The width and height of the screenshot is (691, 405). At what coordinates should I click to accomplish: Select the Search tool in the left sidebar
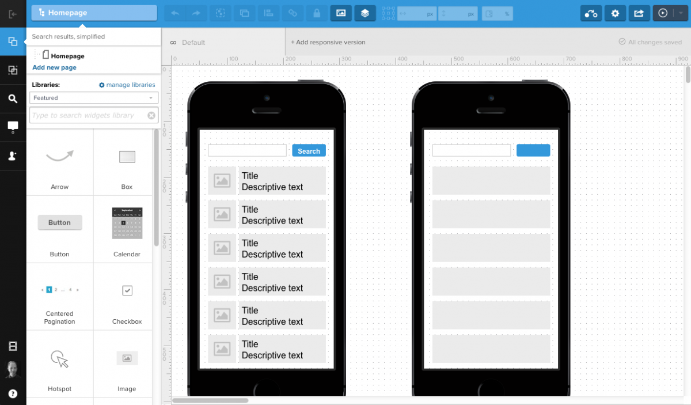point(13,99)
